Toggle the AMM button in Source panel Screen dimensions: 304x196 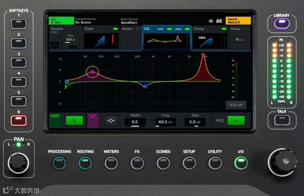coord(73,47)
